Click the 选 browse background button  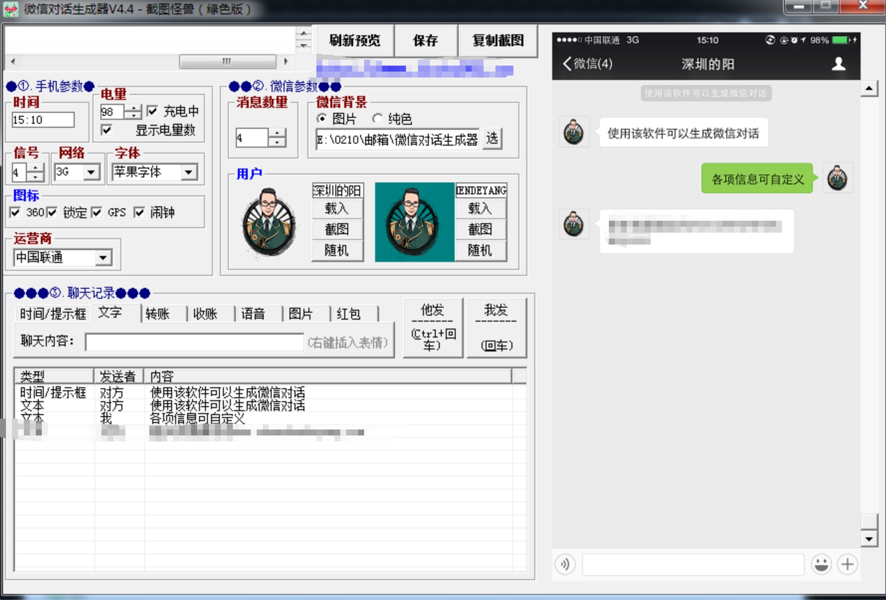tap(492, 138)
